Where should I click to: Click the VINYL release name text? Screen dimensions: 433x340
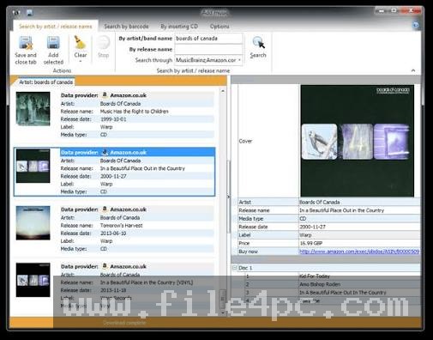coord(147,282)
